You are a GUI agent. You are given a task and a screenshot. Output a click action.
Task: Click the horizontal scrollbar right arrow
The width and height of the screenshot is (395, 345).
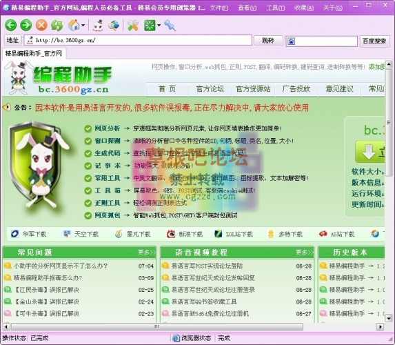pyautogui.click(x=380, y=327)
